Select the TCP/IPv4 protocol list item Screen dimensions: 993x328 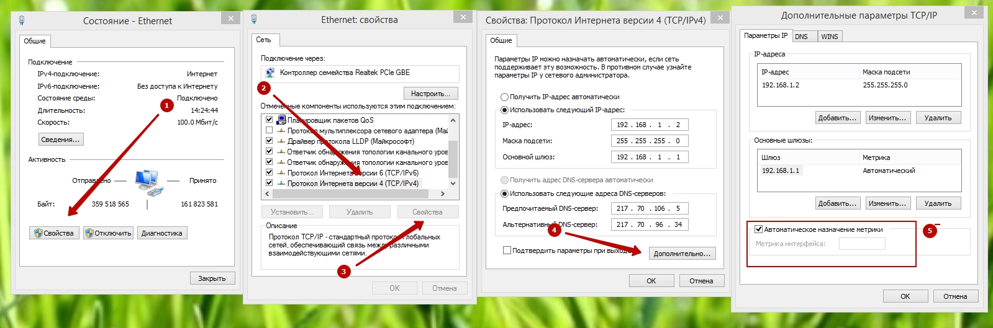(x=352, y=184)
